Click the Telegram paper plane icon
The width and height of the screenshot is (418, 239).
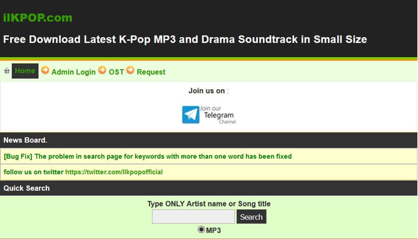pos(191,115)
